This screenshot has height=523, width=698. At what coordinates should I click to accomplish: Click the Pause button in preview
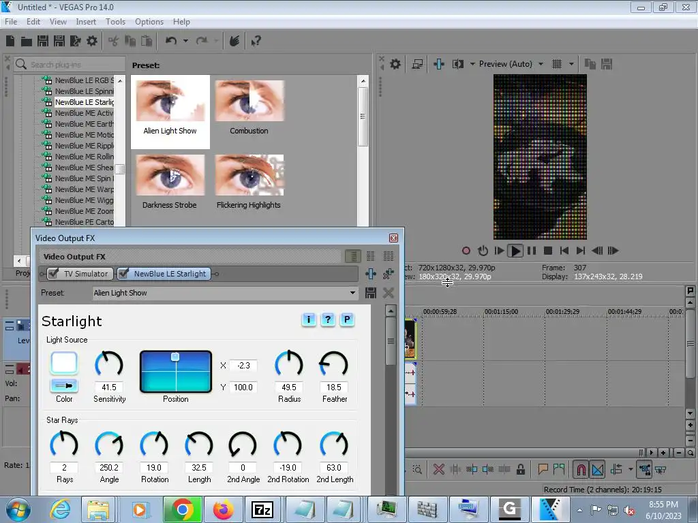pyautogui.click(x=532, y=251)
